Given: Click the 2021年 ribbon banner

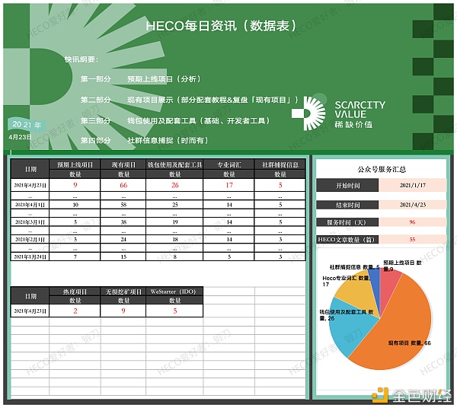Looking at the screenshot, I should point(27,125).
